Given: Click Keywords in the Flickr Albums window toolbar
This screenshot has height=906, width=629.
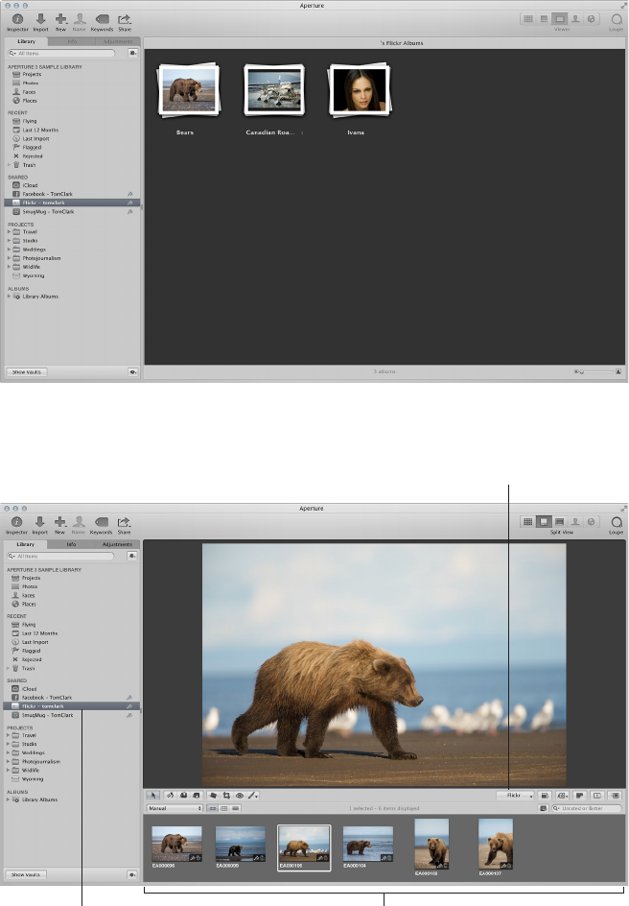Looking at the screenshot, I should (103, 22).
